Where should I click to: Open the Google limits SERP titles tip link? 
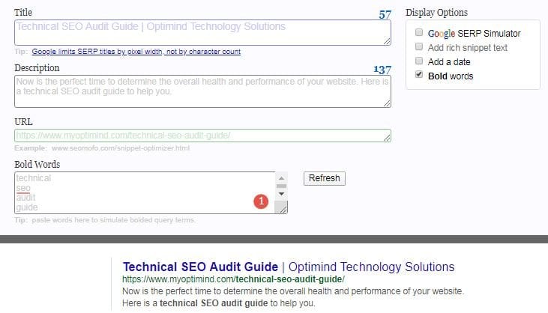(136, 52)
